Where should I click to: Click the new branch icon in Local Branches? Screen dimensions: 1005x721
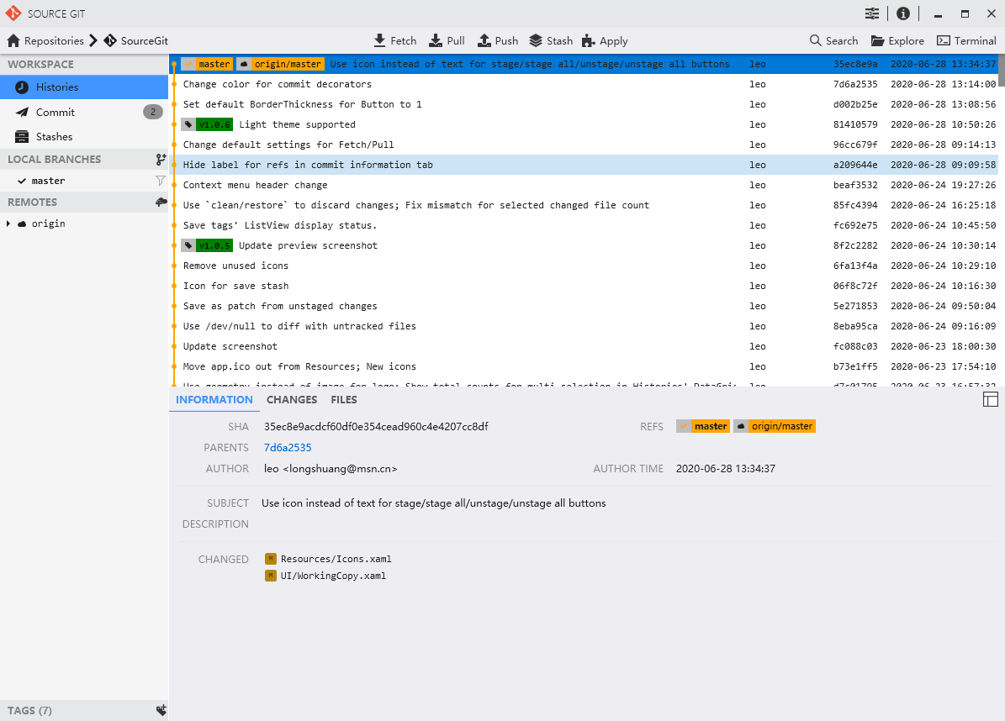tap(161, 160)
